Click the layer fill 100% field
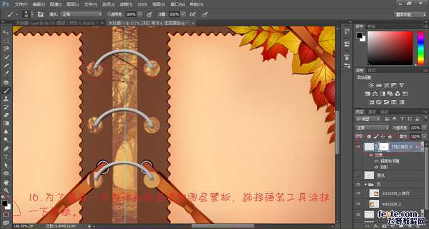This screenshot has height=229, width=429. (415, 136)
